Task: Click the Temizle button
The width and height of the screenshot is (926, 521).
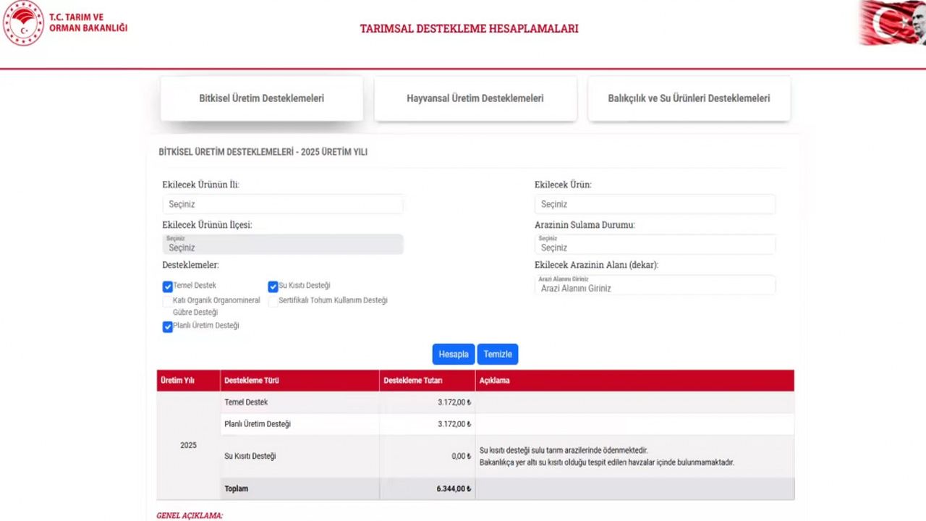Action: [x=497, y=354]
